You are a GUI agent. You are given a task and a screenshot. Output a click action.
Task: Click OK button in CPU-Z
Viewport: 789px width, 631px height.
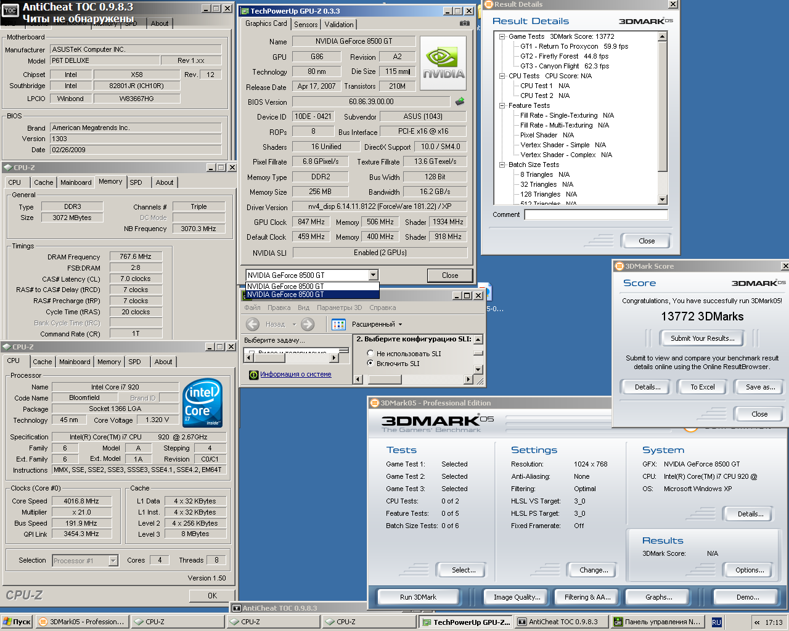(x=212, y=595)
